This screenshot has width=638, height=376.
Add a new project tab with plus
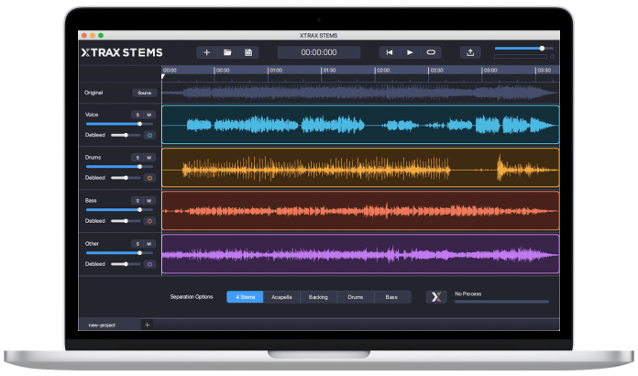point(148,325)
